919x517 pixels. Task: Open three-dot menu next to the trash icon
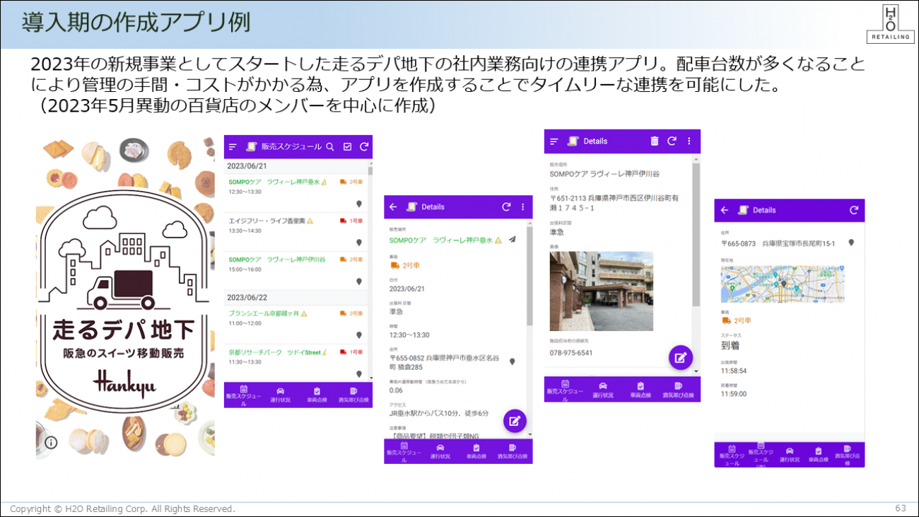coord(689,141)
